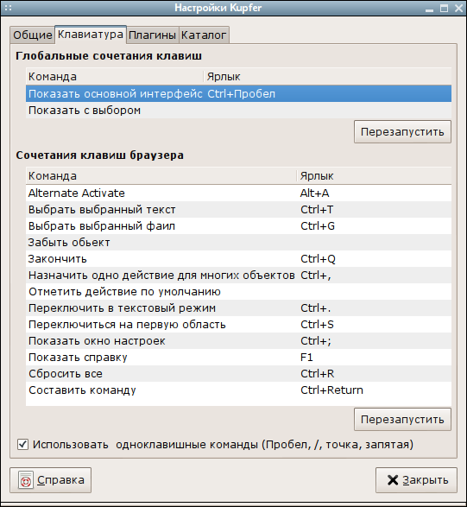Open the Плагины tab
The image size is (467, 507).
tap(152, 35)
